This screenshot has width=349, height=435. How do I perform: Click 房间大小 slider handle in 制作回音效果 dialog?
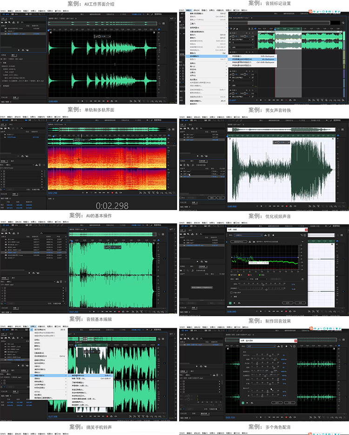click(270, 356)
